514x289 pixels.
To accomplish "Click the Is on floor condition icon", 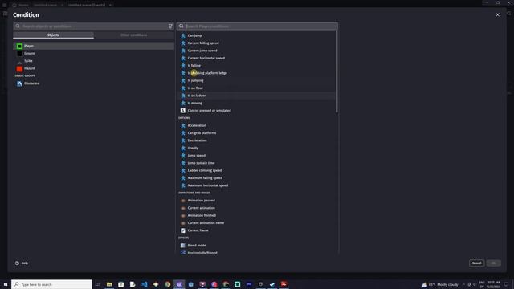I will [183, 88].
